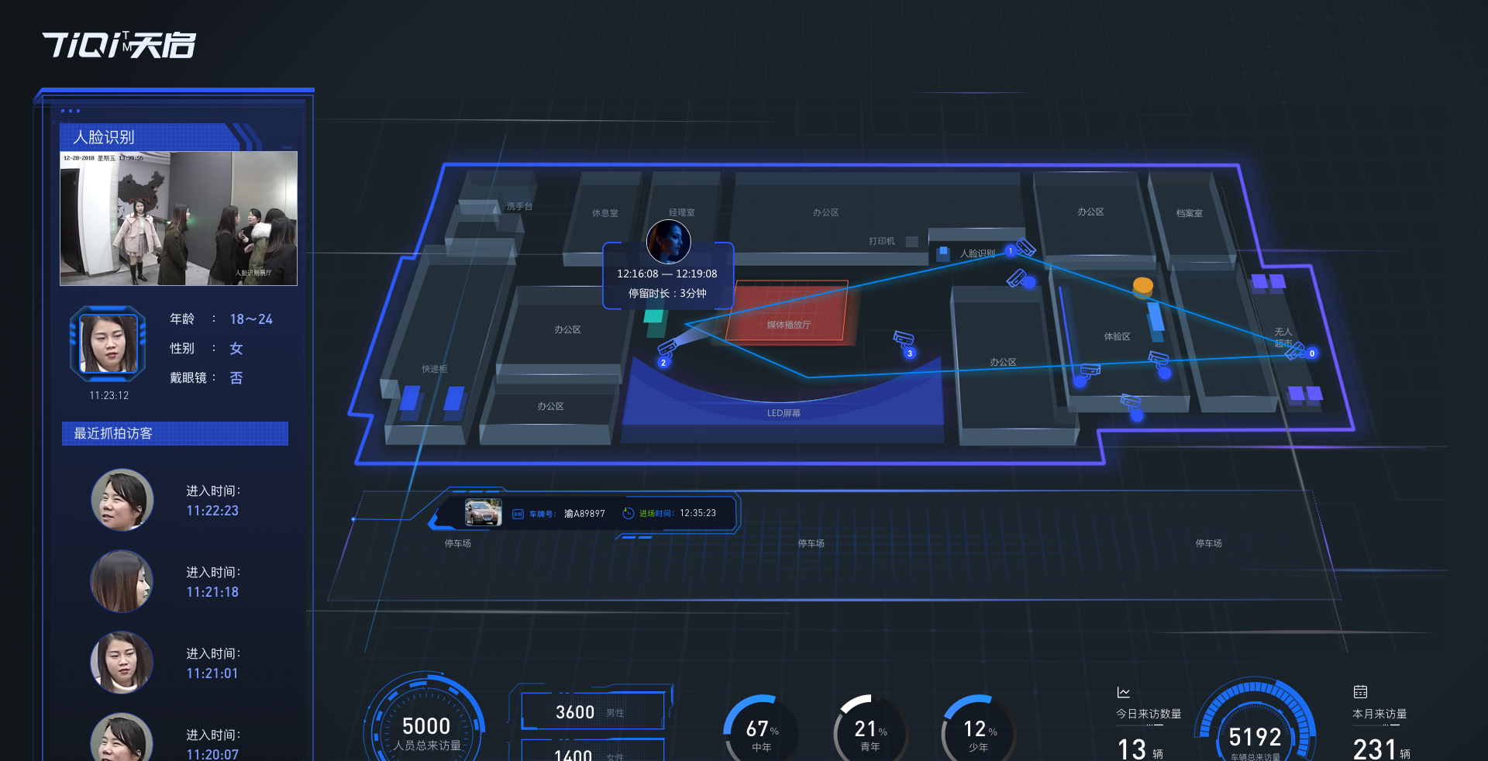Select the 人脸识别 panel header
The height and width of the screenshot is (761, 1488).
pos(151,137)
